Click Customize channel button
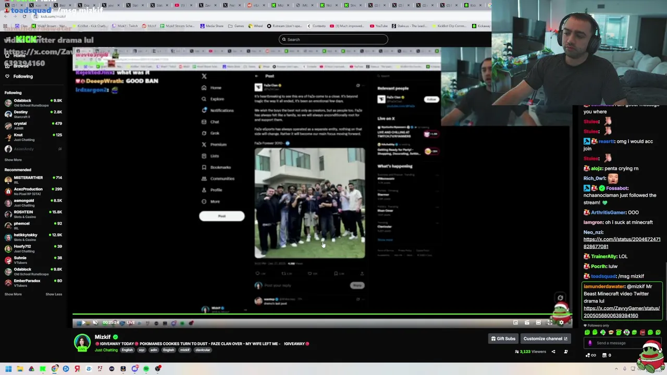 (545, 339)
